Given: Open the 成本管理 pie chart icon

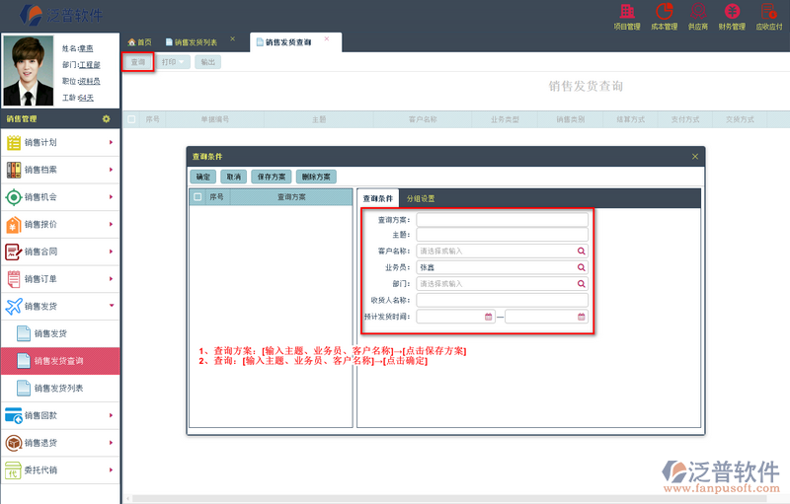Looking at the screenshot, I should click(664, 12).
